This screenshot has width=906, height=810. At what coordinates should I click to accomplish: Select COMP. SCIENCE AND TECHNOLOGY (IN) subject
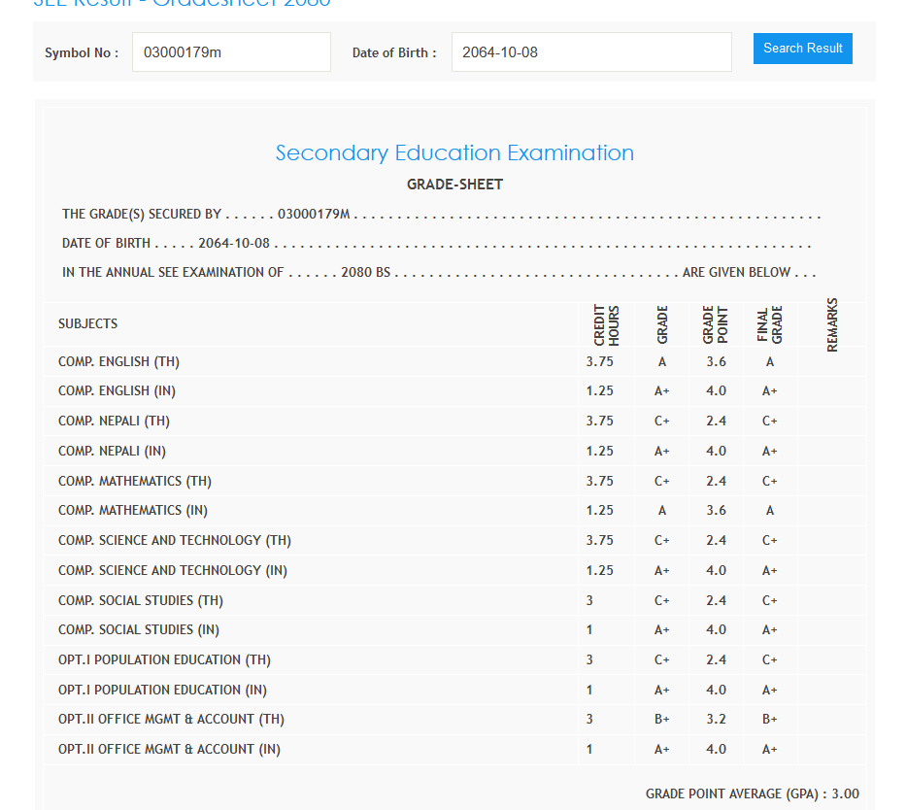[173, 571]
